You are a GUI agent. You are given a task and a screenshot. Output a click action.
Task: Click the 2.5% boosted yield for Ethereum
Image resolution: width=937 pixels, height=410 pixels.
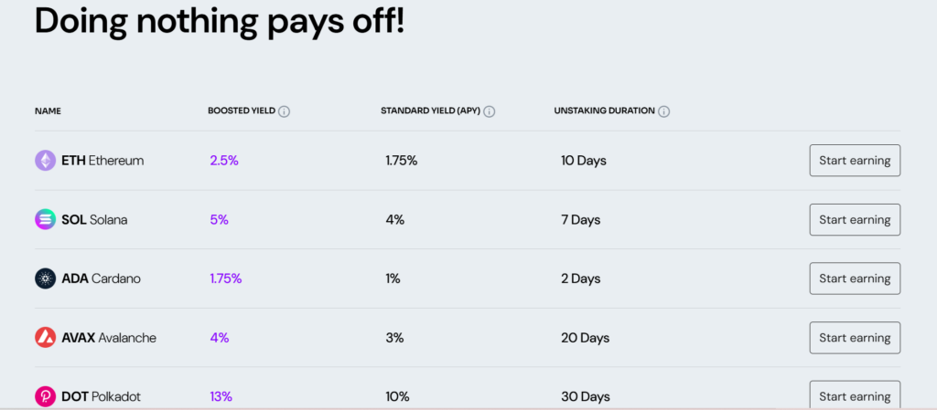[x=224, y=161]
